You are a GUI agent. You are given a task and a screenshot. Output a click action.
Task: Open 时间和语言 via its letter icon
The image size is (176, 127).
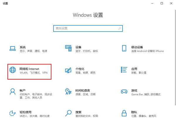pyautogui.click(x=68, y=92)
